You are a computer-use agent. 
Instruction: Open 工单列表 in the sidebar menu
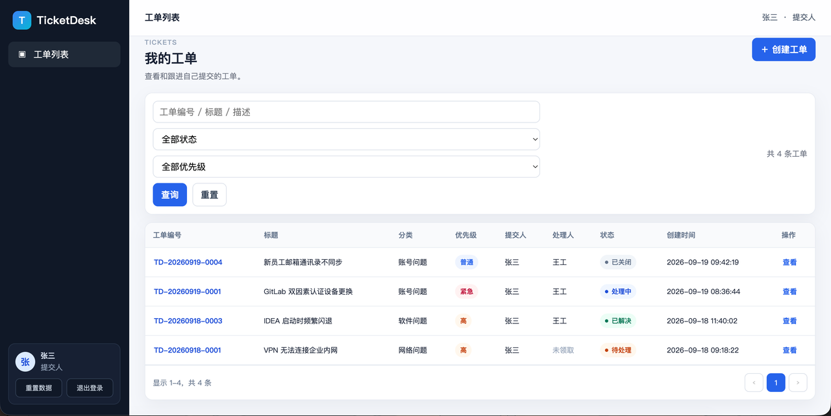click(64, 54)
